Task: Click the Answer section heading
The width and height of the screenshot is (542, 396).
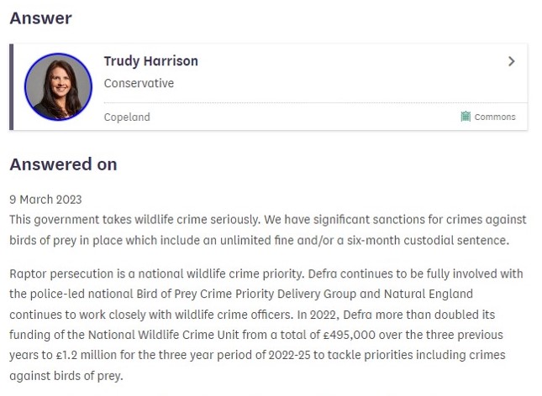Action: tap(40, 18)
